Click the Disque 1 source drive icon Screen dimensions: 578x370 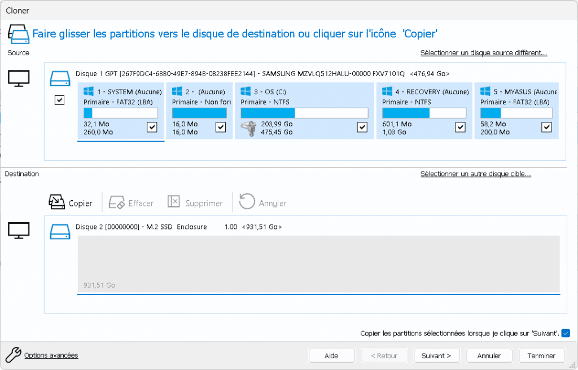pyautogui.click(x=60, y=78)
